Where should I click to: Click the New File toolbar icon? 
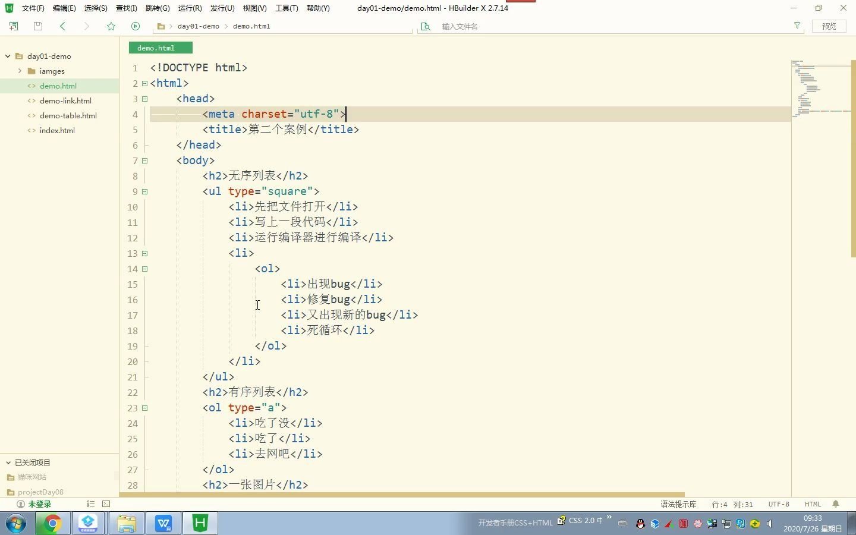[13, 26]
